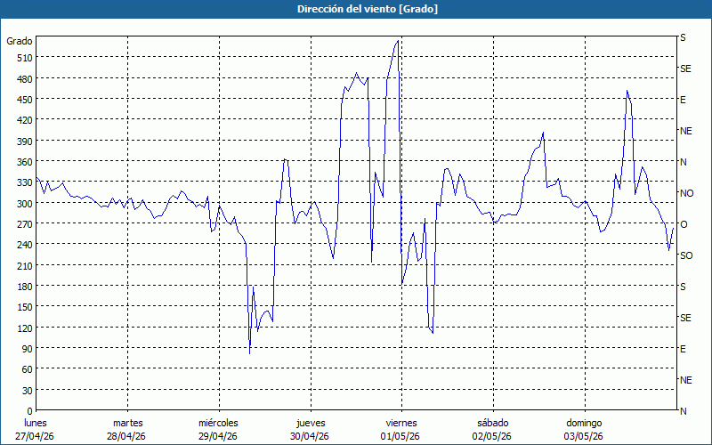Click the 'O' compass label
This screenshot has width=712, height=445.
684,224
